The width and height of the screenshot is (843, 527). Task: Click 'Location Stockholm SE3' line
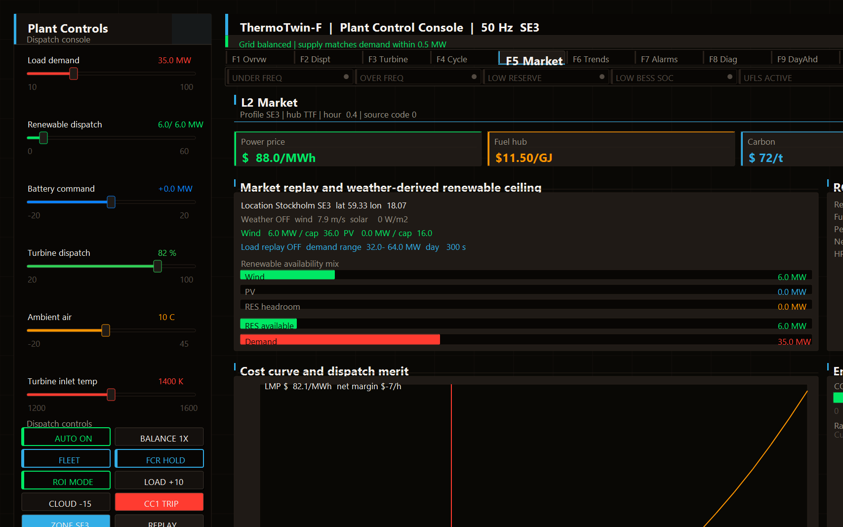tap(323, 205)
